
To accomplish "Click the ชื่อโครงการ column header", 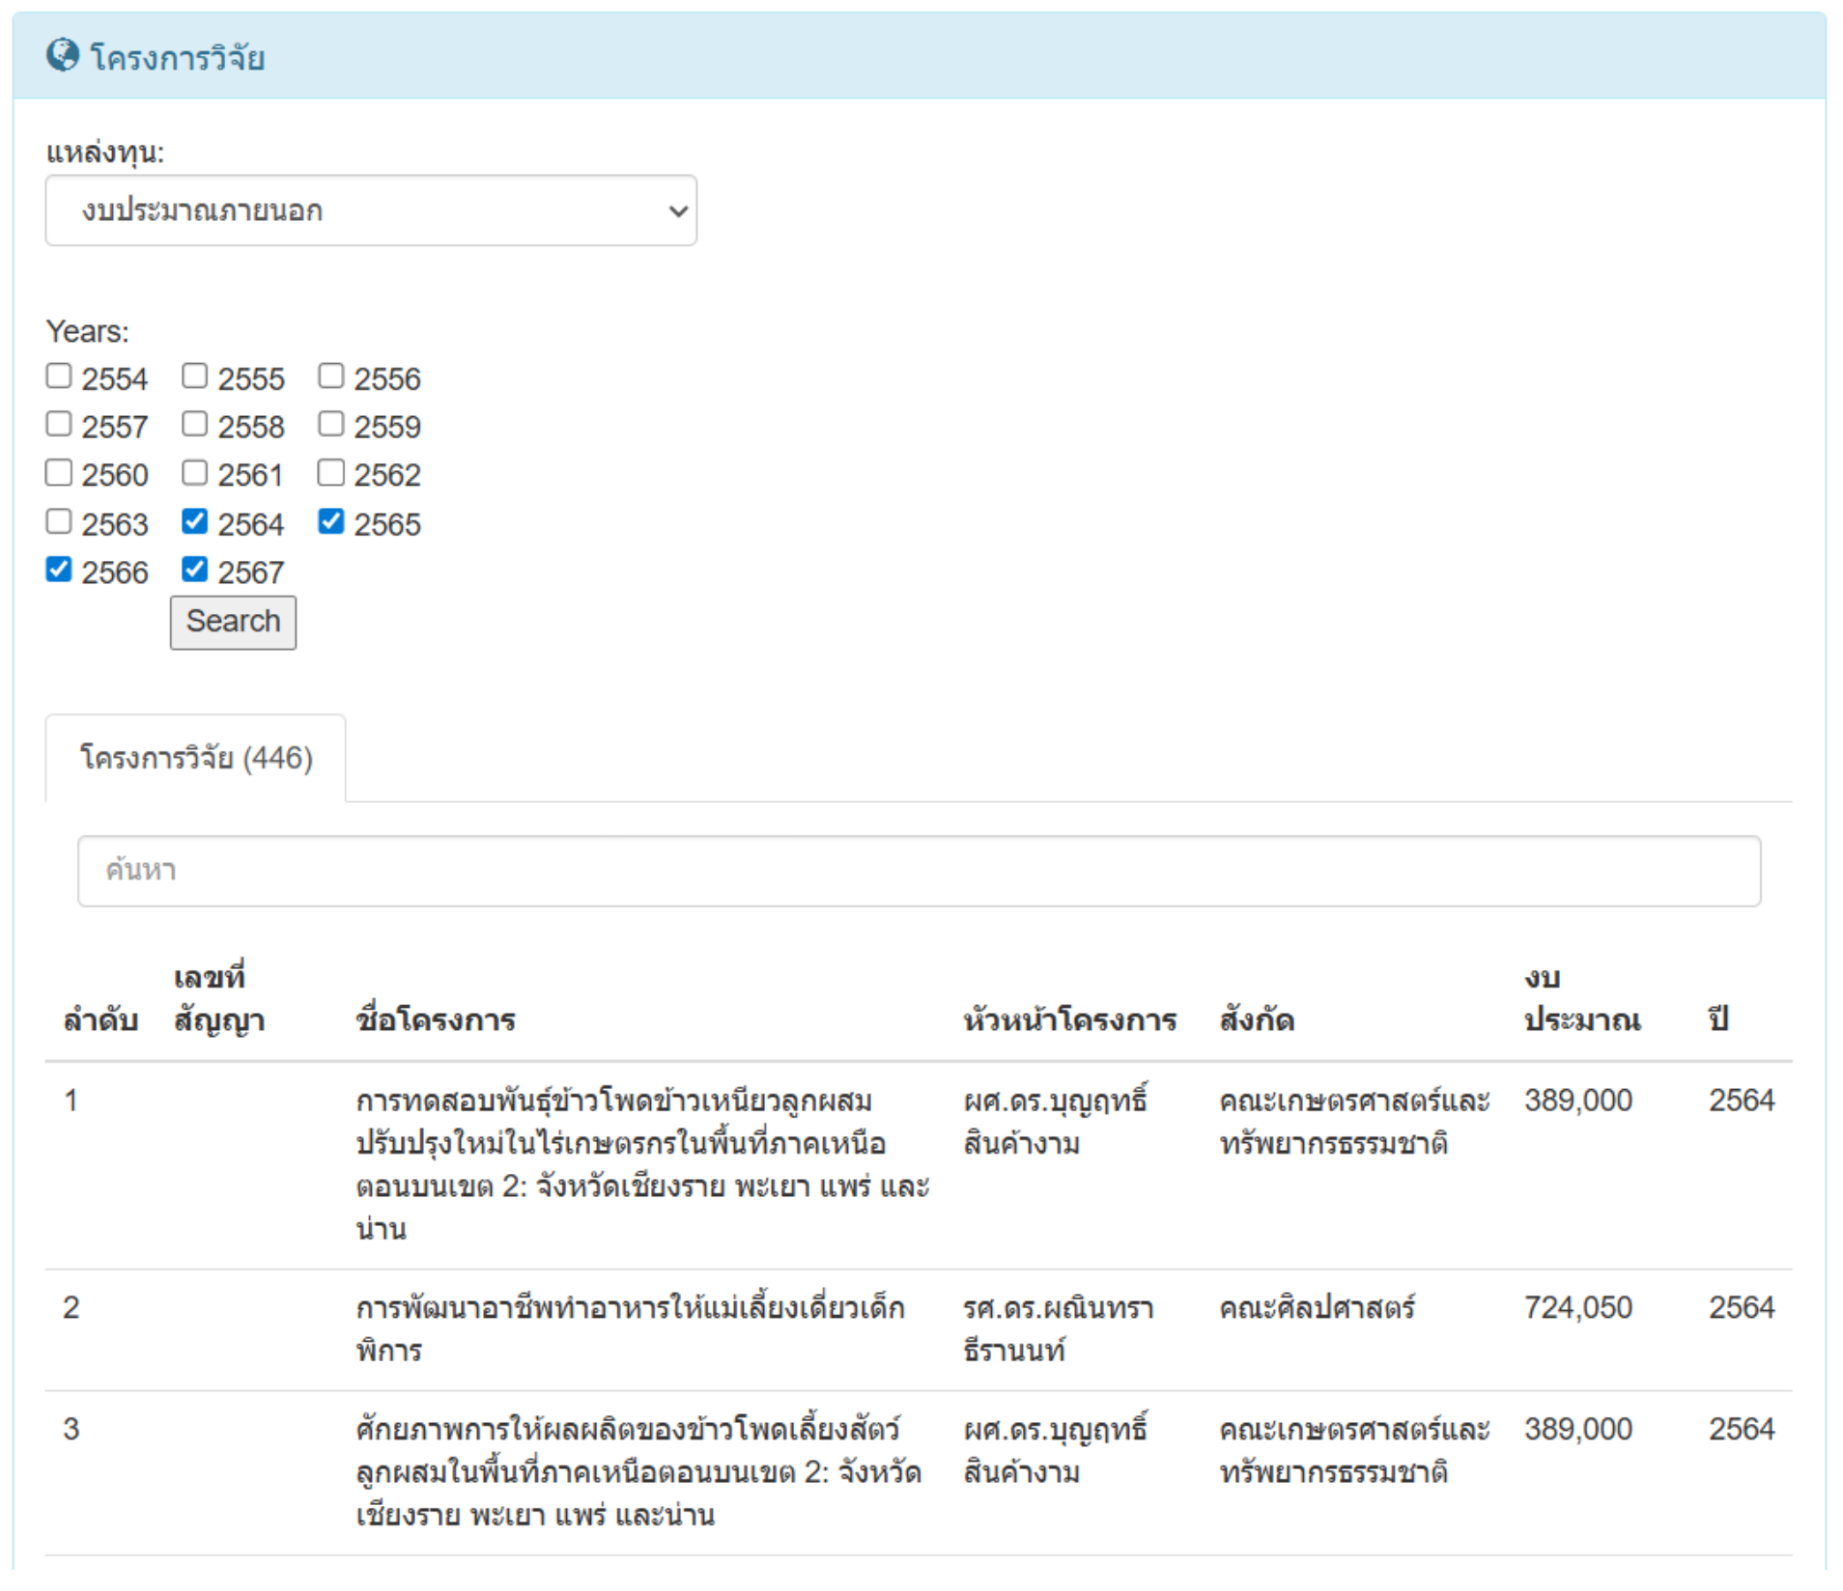I will (436, 1020).
